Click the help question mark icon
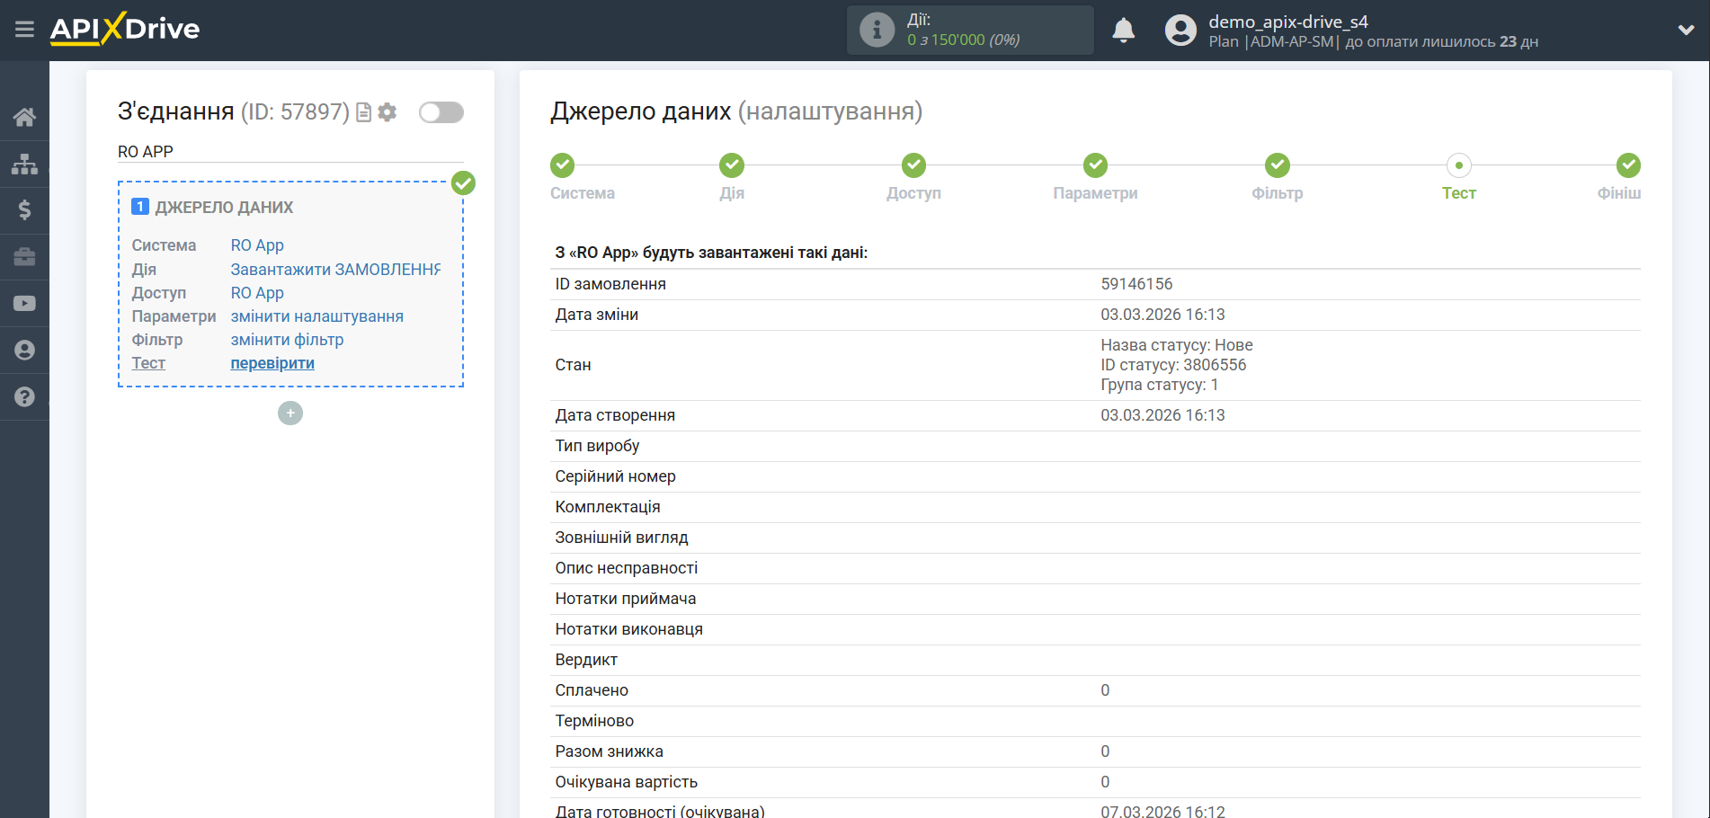1710x818 pixels. click(x=24, y=396)
